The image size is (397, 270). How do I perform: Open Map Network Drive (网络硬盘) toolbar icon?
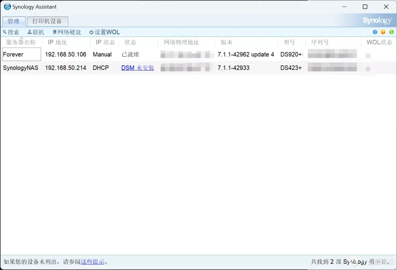coord(54,32)
